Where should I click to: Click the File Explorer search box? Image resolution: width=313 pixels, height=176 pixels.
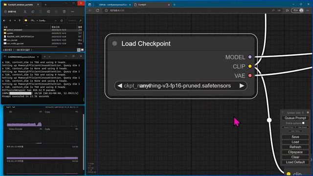coord(74,21)
